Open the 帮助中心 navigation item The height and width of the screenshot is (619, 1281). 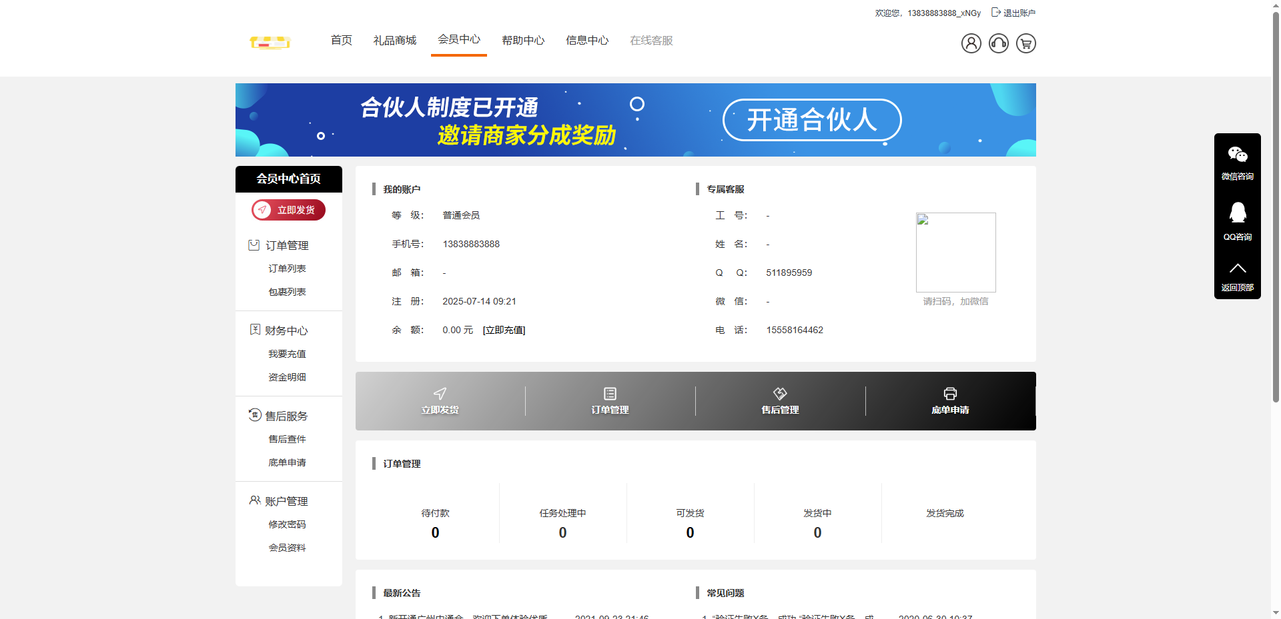(523, 41)
